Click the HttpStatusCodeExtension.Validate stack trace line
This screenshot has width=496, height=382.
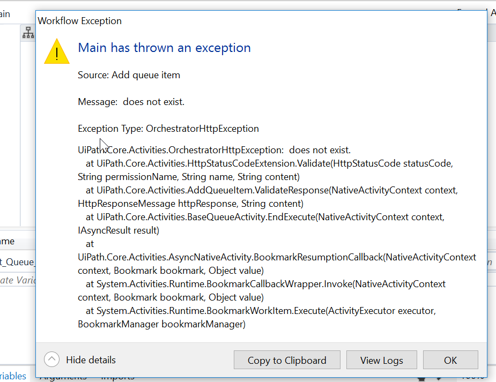(x=269, y=163)
